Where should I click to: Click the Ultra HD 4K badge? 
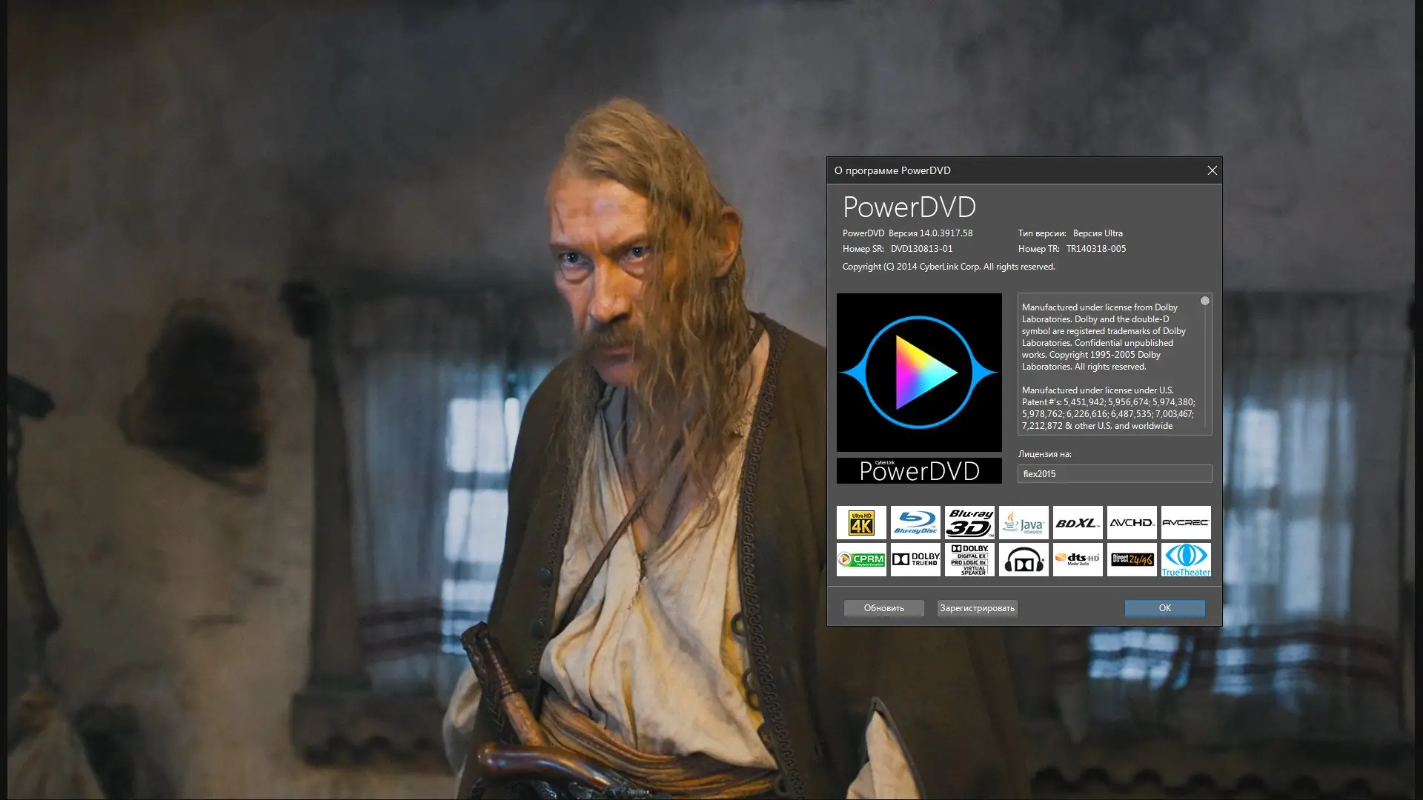(x=861, y=523)
